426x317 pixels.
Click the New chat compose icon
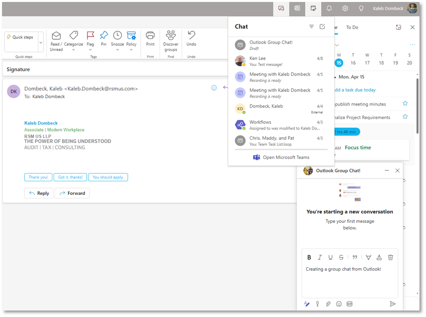(x=322, y=26)
